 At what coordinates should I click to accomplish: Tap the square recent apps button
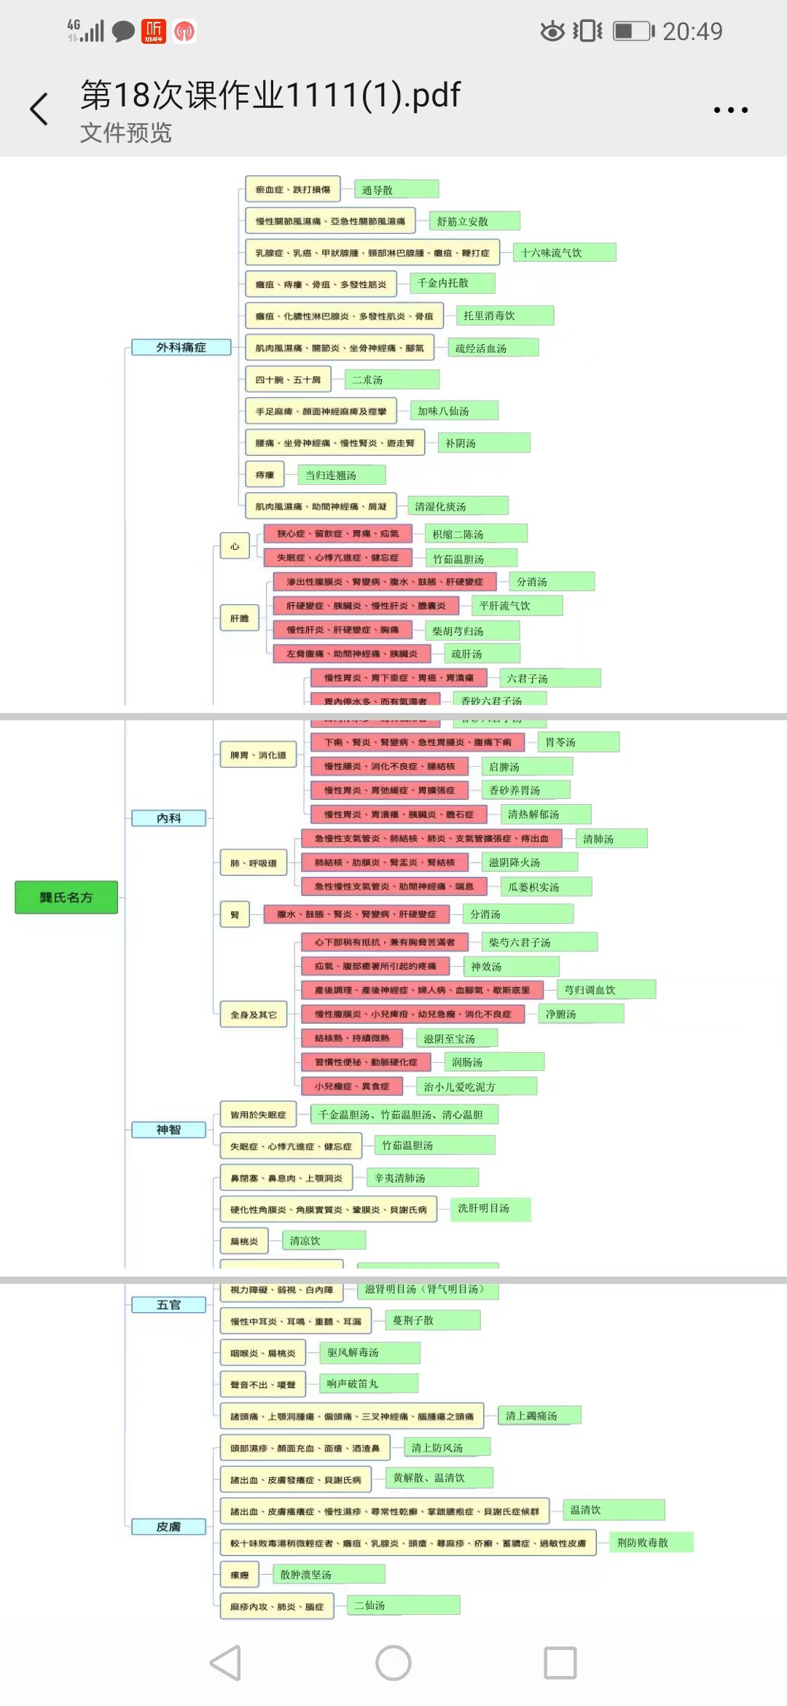[560, 1663]
